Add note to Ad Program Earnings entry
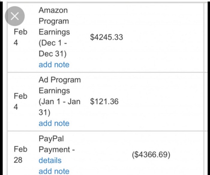This screenshot has width=210, height=175. (54, 123)
